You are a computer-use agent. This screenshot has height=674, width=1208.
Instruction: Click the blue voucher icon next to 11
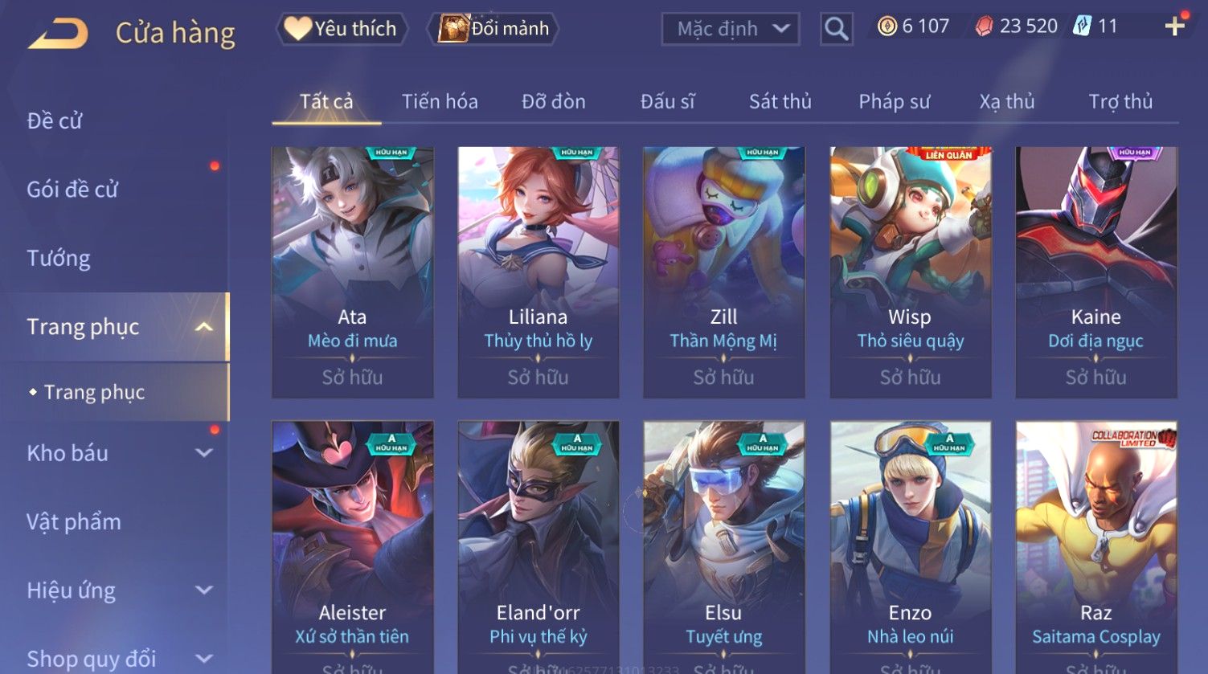(x=1082, y=27)
